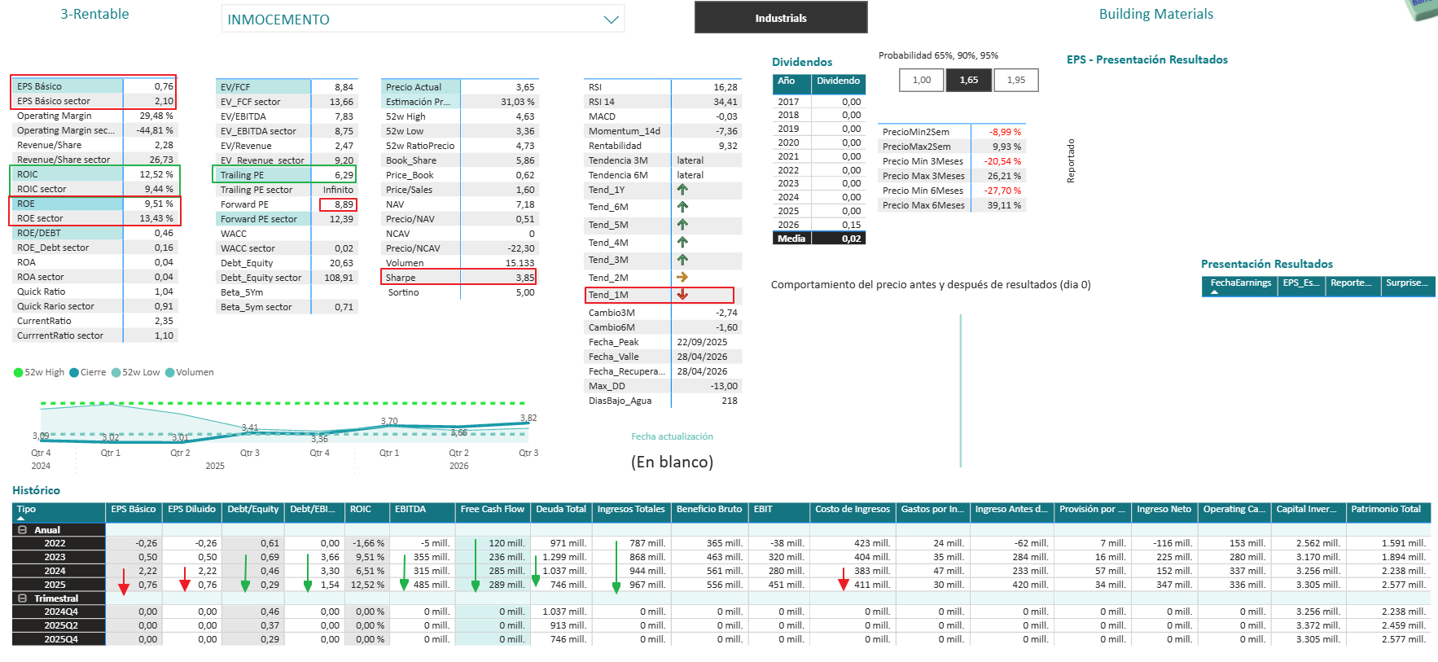The height and width of the screenshot is (662, 1438).
Task: Click the Tend_2M orange right arrow
Action: click(682, 278)
